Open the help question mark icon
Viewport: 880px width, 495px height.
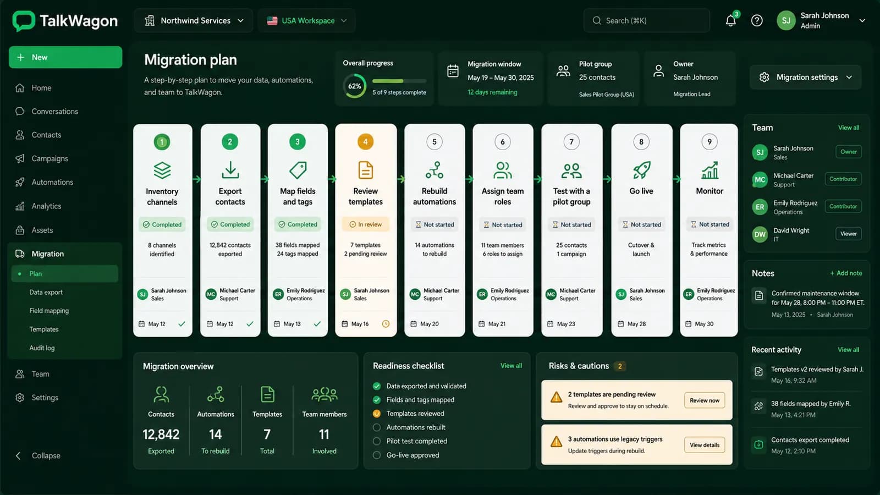click(757, 21)
